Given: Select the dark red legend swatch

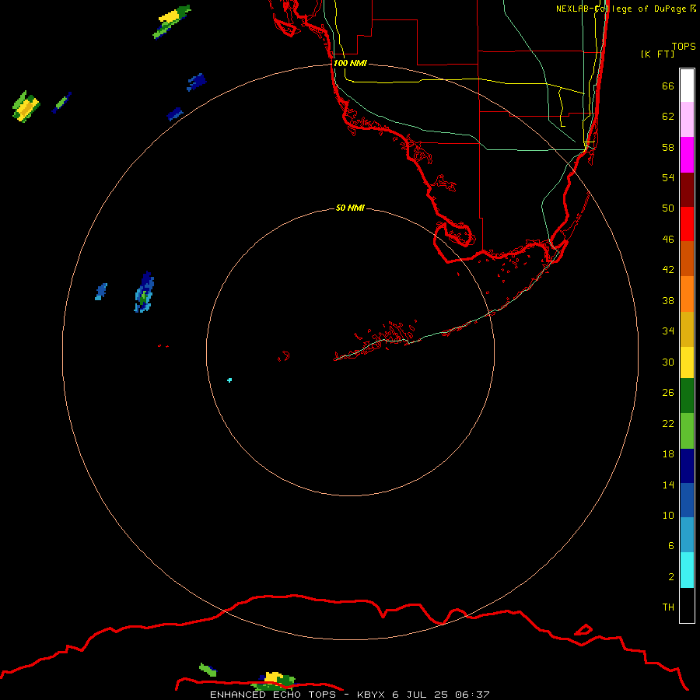Looking at the screenshot, I should pos(687,190).
